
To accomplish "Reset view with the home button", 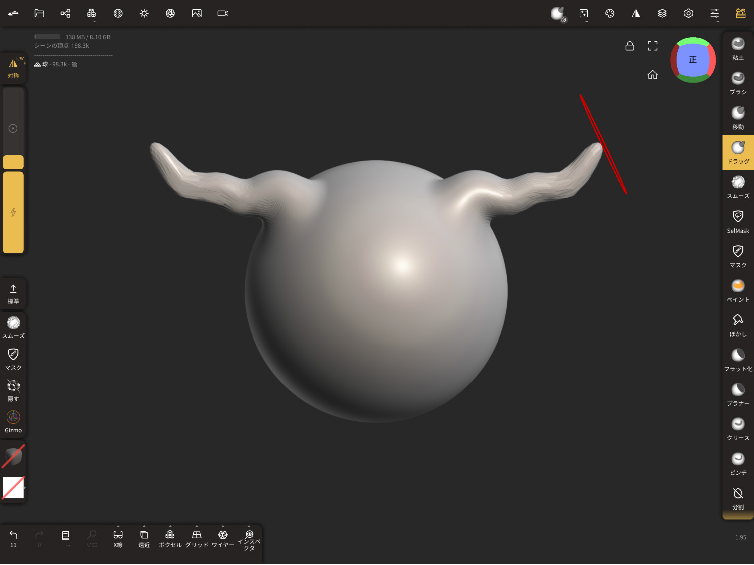I will (652, 75).
